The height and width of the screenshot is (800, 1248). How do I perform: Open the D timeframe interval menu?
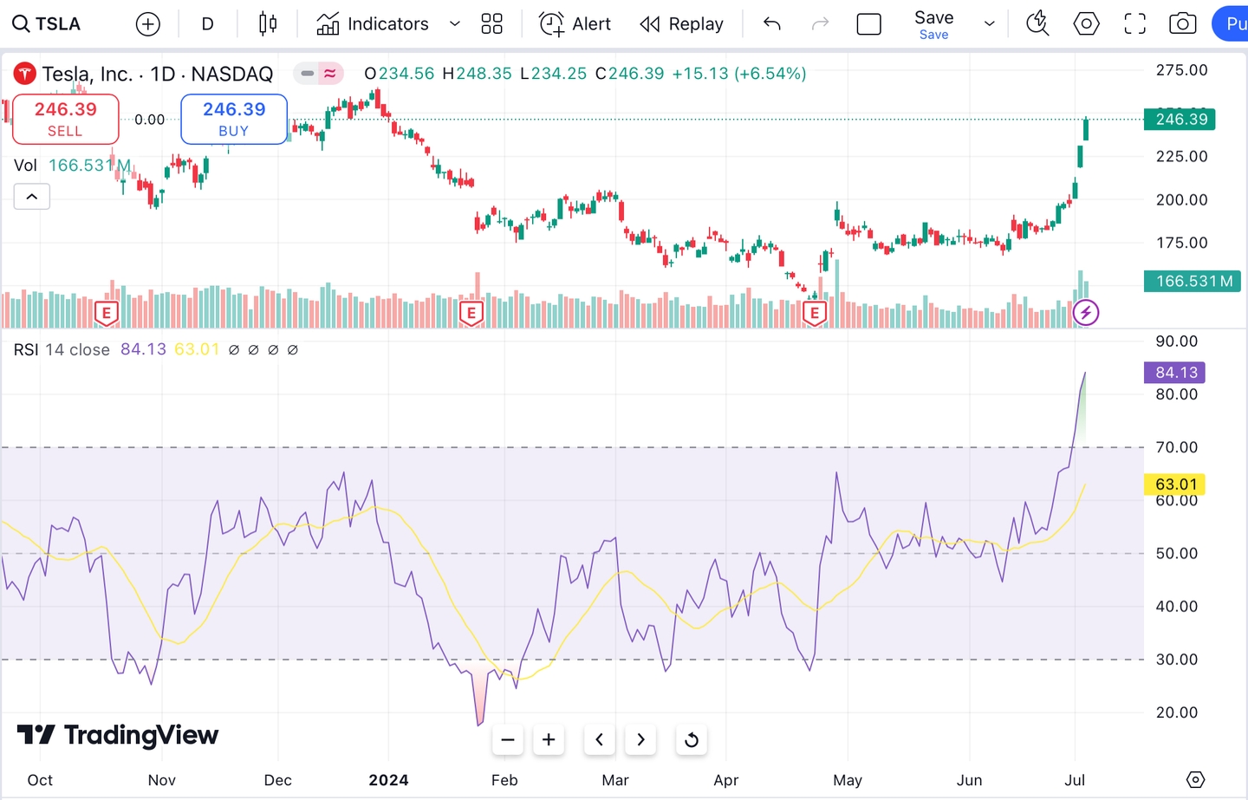(207, 24)
